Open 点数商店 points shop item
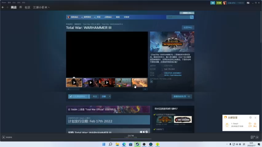Image resolution: width=262 pixels, height=147 pixels. (108, 17)
